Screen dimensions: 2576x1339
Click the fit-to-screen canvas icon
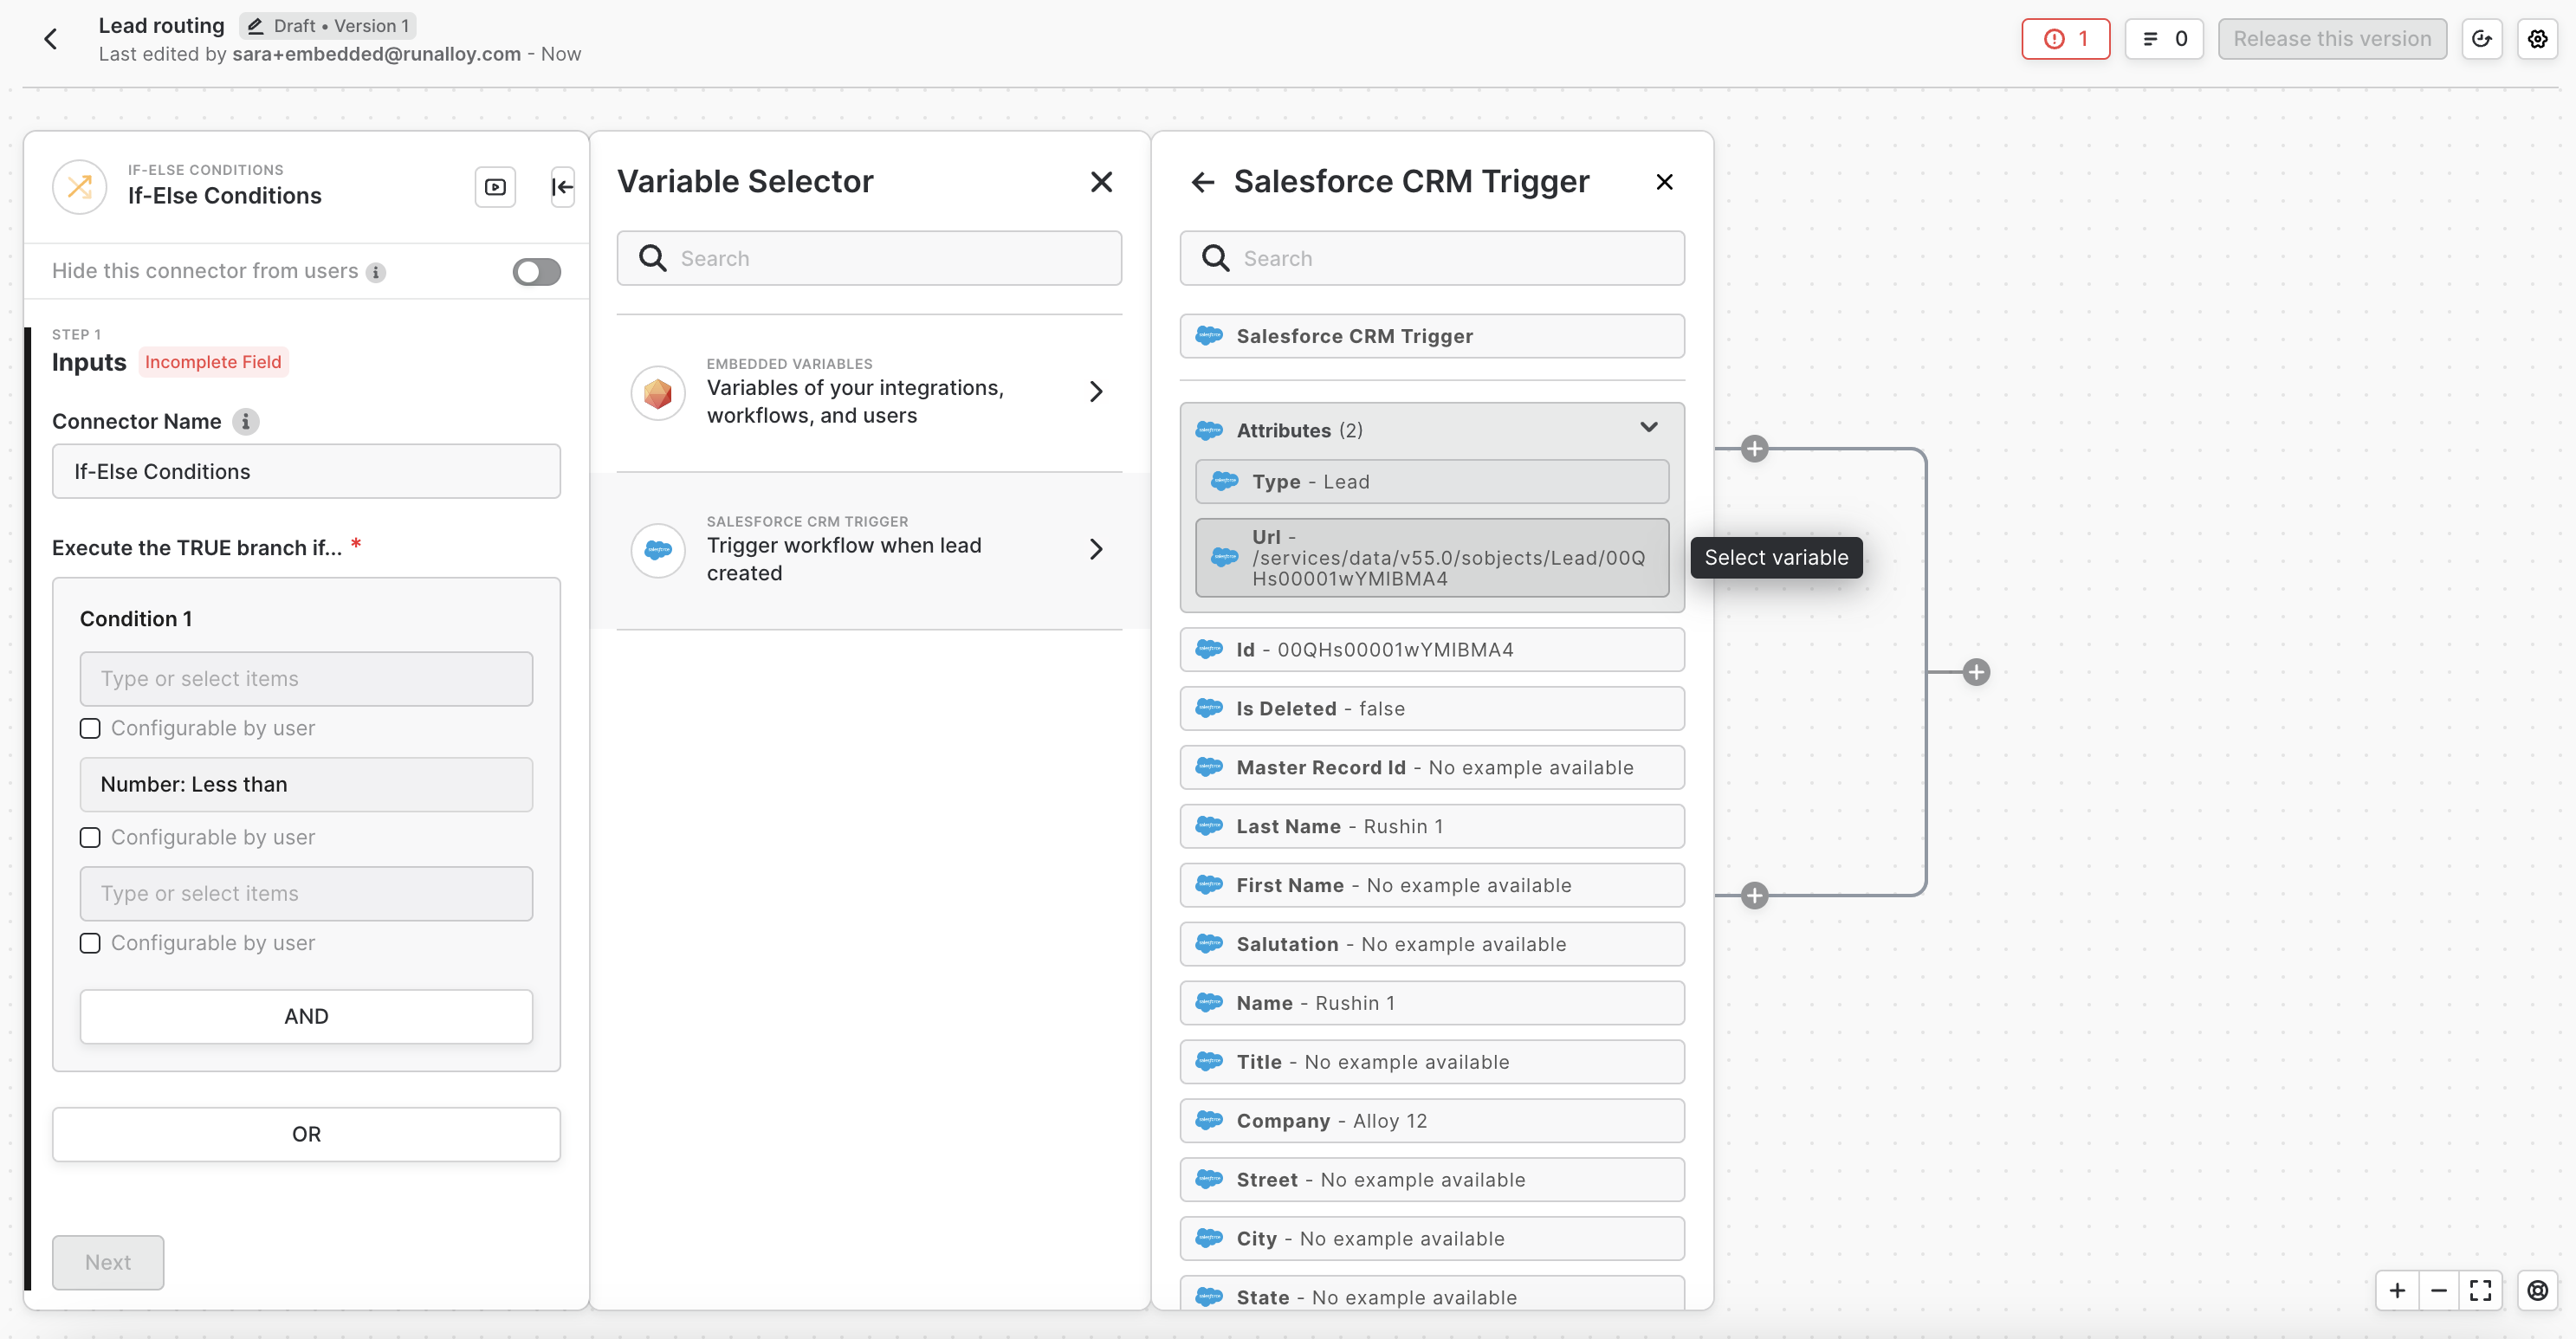tap(2480, 1290)
